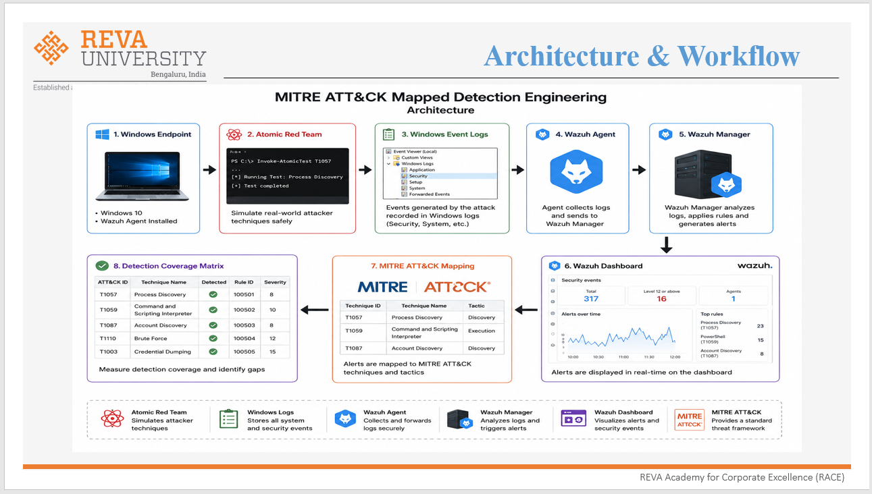Viewport: 872px width, 494px height.
Task: Click the Detected checkmark in the Command and Scripting row
Action: pos(213,310)
